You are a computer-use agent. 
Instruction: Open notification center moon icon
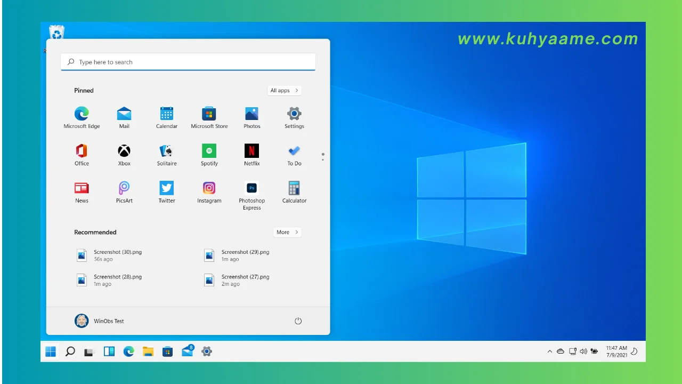click(x=634, y=351)
